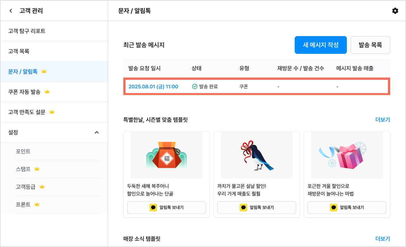This screenshot has width=406, height=247.
Task: Click the crown icon next to 고객등급
Action: click(x=42, y=187)
